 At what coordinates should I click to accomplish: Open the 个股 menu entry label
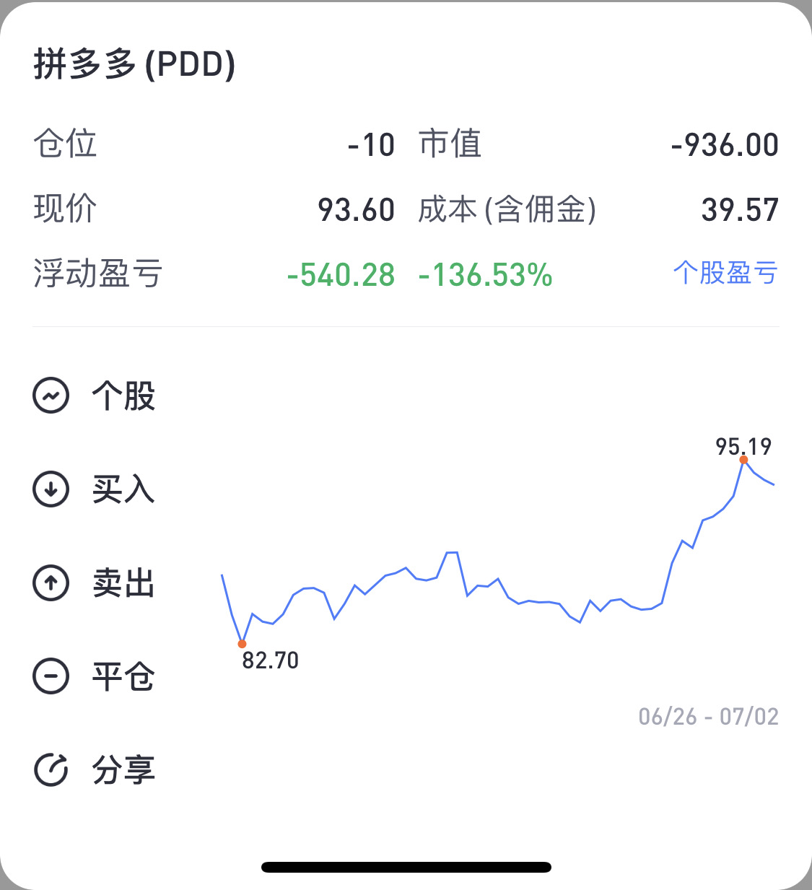tap(123, 396)
